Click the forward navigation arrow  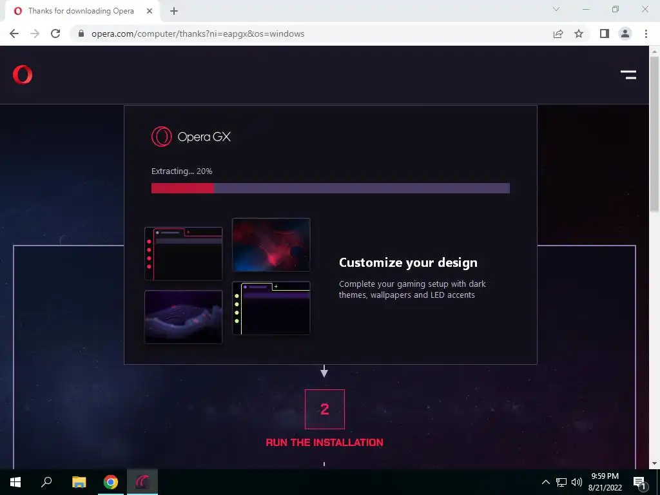click(x=35, y=34)
